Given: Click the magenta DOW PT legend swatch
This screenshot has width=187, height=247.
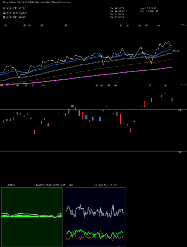Looking at the screenshot, I should pos(4,17).
